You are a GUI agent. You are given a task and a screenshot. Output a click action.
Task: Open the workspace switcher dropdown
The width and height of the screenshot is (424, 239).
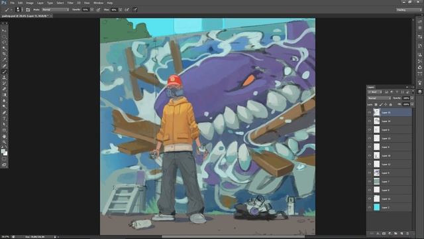[409, 10]
